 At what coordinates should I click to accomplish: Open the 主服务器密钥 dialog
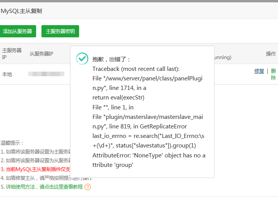point(60,31)
